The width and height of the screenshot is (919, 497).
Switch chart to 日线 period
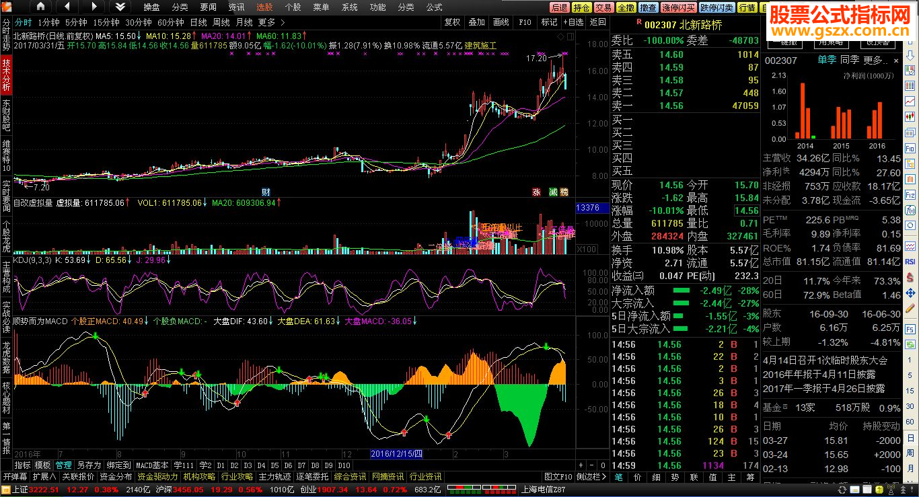[x=198, y=22]
